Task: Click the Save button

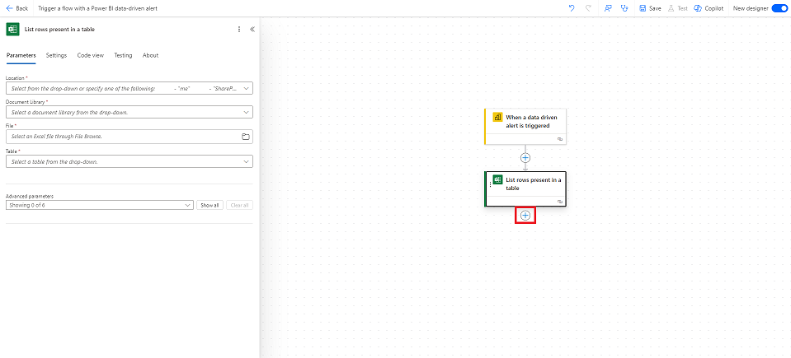Action: 649,7
